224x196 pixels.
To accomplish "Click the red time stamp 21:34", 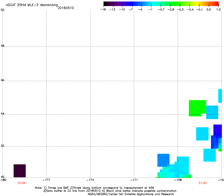I will point(22,183).
